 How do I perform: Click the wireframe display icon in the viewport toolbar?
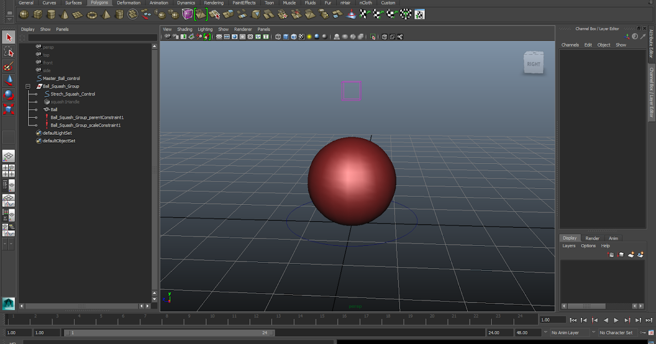click(278, 37)
